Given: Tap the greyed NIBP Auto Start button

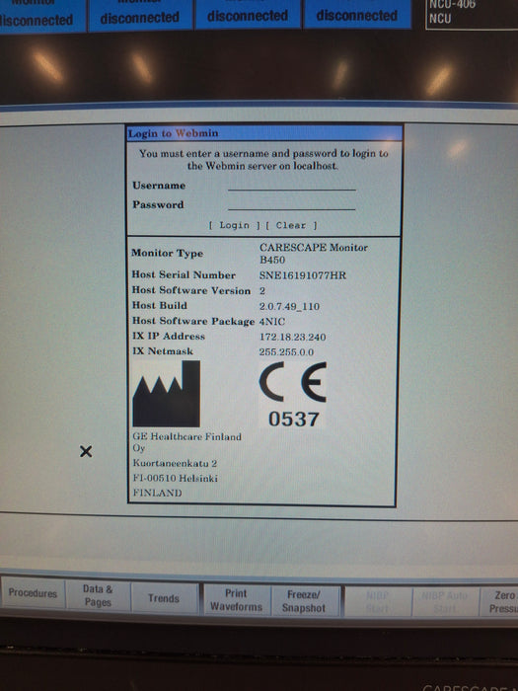Looking at the screenshot, I should pyautogui.click(x=445, y=602).
